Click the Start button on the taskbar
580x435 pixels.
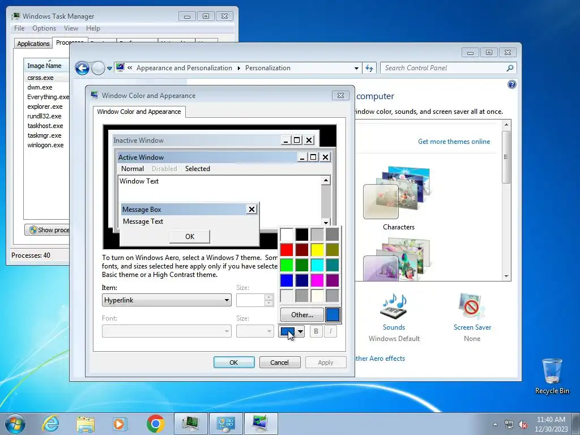[x=15, y=424]
